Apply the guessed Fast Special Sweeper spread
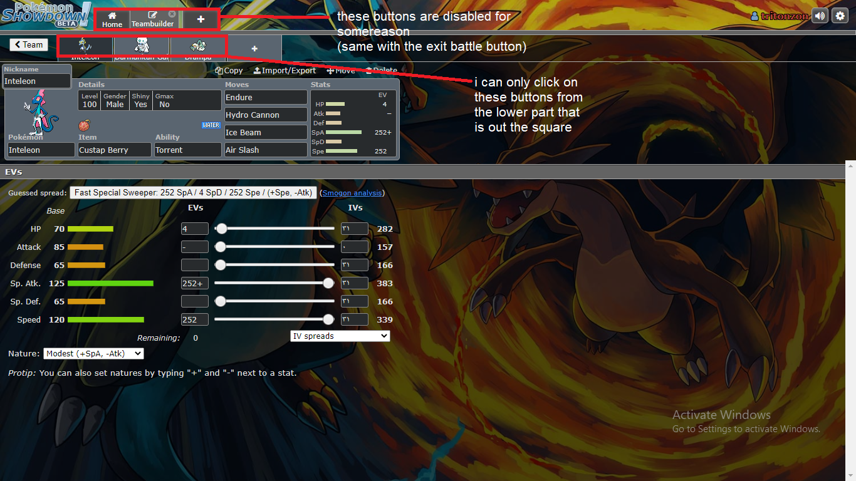The width and height of the screenshot is (856, 481). [193, 193]
